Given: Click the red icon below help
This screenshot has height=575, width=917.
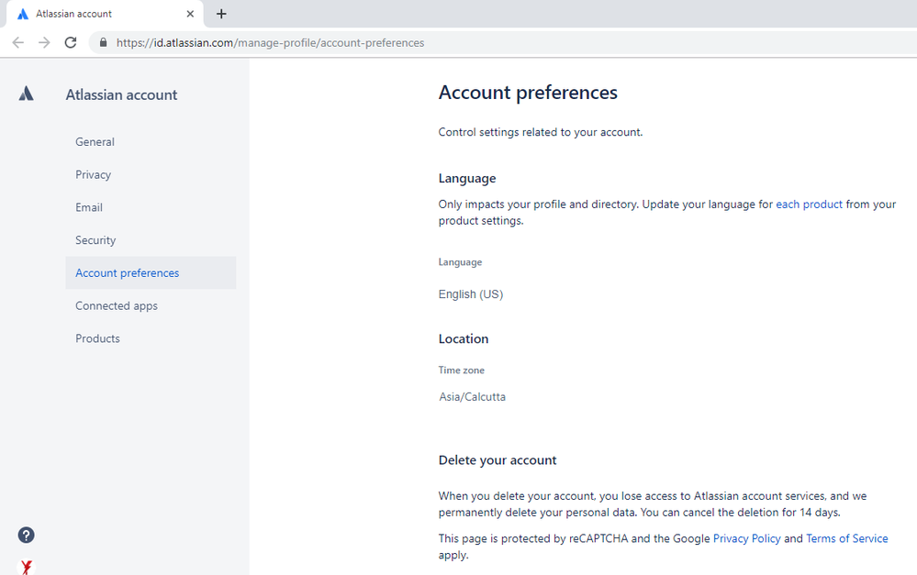Looking at the screenshot, I should 26,567.
